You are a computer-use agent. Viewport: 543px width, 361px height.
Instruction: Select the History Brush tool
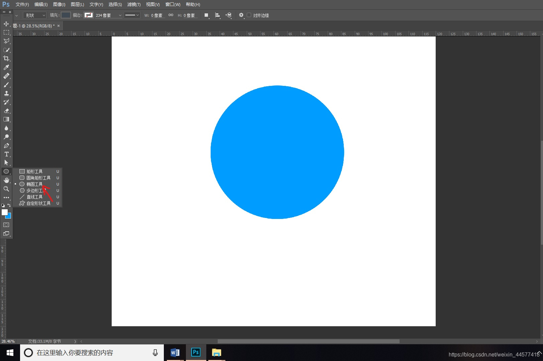[x=6, y=102]
